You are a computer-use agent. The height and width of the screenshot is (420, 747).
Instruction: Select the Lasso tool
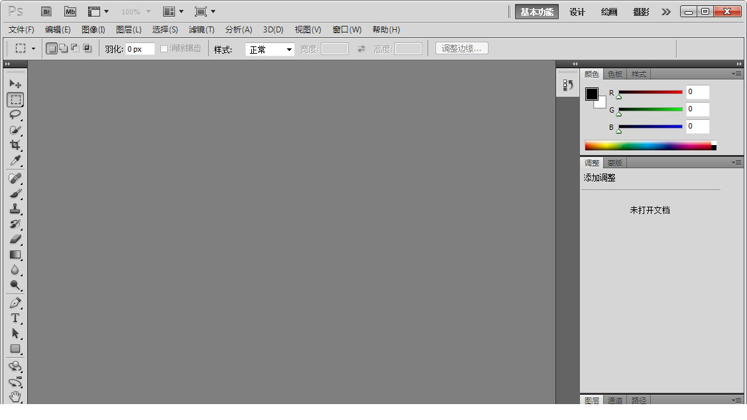(x=15, y=115)
